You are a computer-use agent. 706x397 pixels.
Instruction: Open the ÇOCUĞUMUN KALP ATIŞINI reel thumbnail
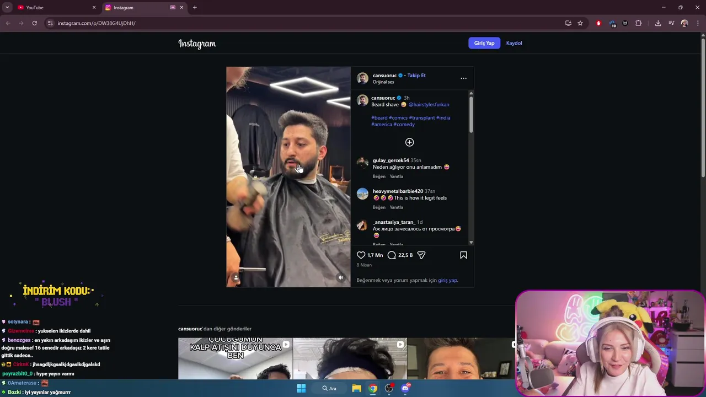pos(236,358)
